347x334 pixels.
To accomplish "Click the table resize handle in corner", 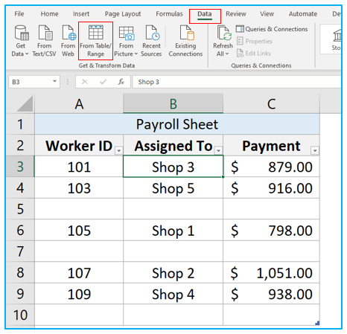I will [317, 323].
